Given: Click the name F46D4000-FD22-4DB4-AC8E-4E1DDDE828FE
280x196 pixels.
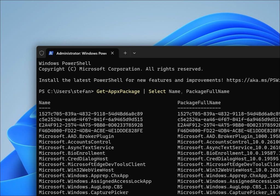Looking at the screenshot, I should click(91, 131).
